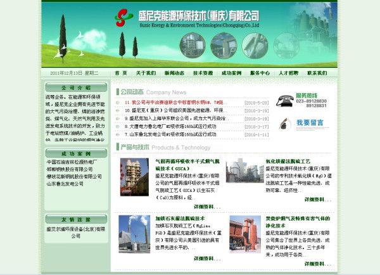This screenshot has width=380, height=275.
Task: Click 邯郸钢铁股份有限公司 case link
Action: (70, 169)
